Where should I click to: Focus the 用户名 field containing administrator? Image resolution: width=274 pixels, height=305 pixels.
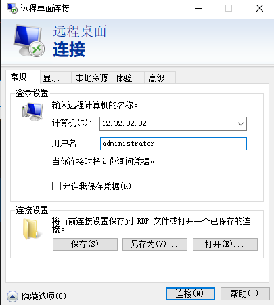coord(173,144)
